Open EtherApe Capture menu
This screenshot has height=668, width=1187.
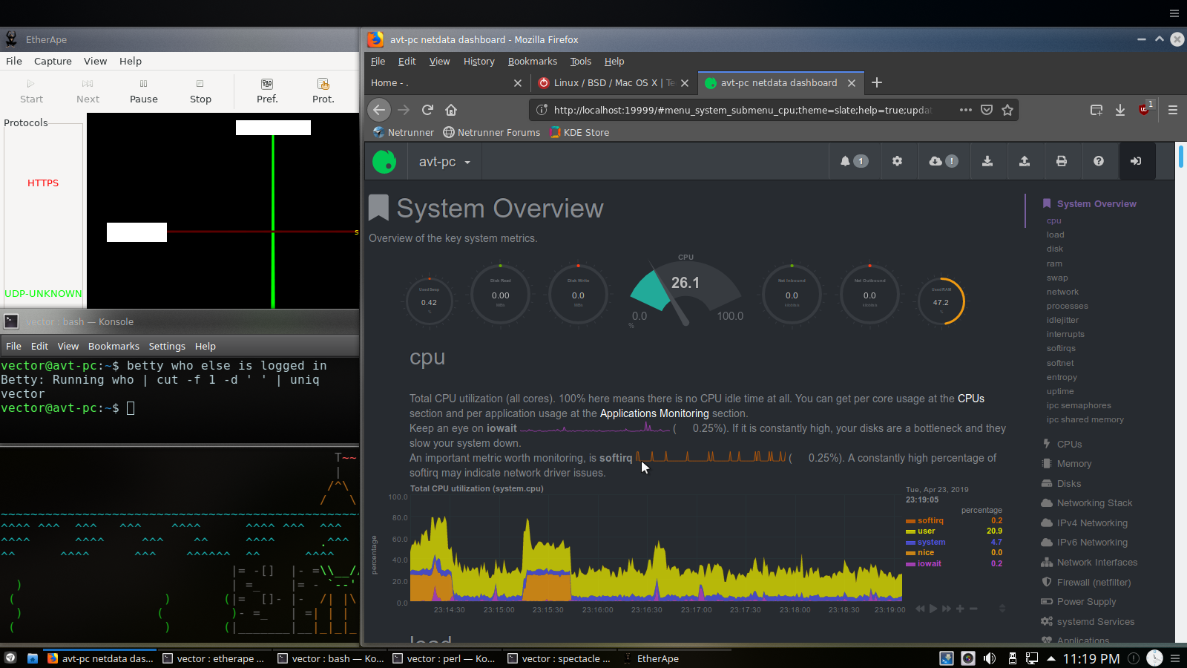[x=53, y=61]
